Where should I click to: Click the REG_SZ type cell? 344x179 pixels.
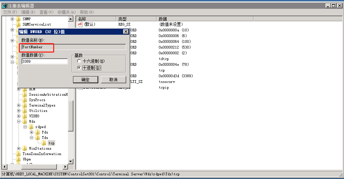124,24
